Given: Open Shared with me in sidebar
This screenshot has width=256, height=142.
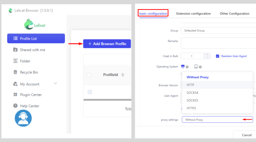Looking at the screenshot, I should pos(32,50).
